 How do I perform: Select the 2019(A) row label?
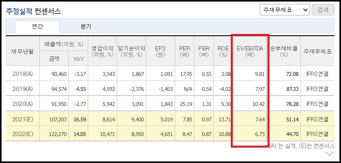(x=22, y=89)
